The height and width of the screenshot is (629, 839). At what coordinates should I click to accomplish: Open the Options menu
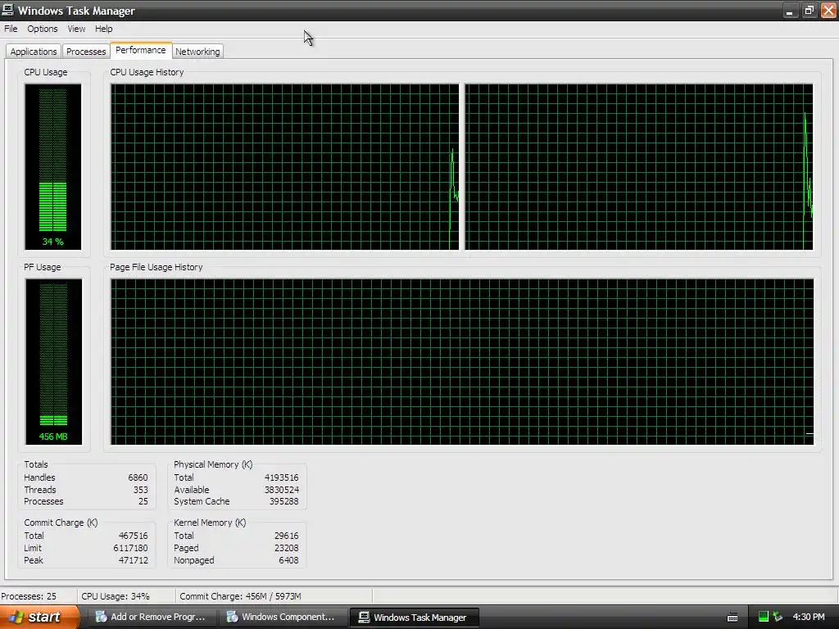point(43,29)
